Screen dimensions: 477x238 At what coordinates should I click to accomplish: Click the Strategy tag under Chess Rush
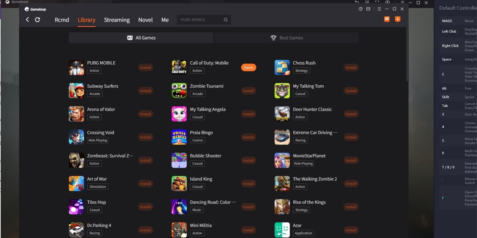(x=302, y=71)
